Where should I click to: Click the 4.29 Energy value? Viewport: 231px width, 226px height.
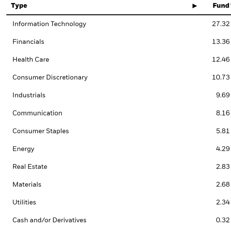click(x=223, y=149)
